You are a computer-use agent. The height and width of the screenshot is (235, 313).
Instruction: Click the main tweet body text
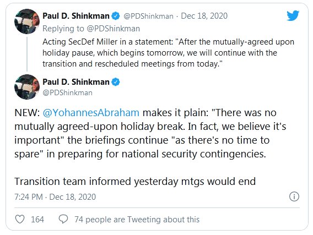(150, 147)
